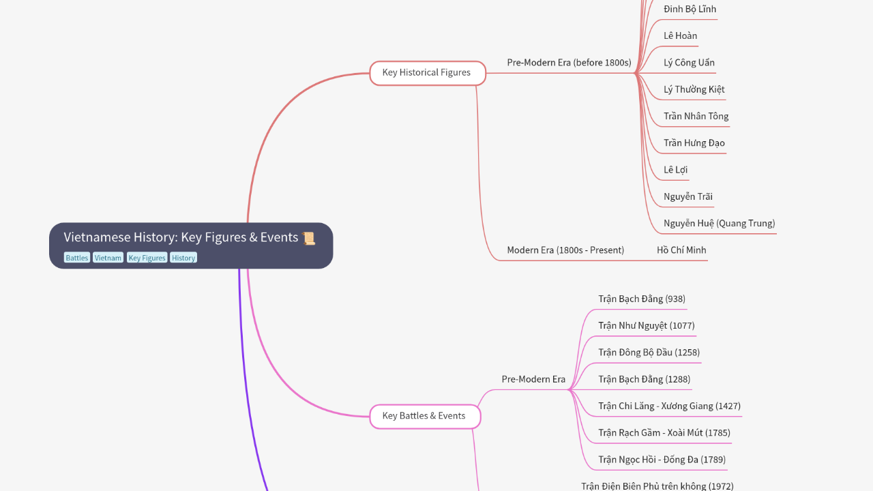Click the Đinh Bộ Lĩnh node
Viewport: 873px width, 491px height.
coord(690,9)
